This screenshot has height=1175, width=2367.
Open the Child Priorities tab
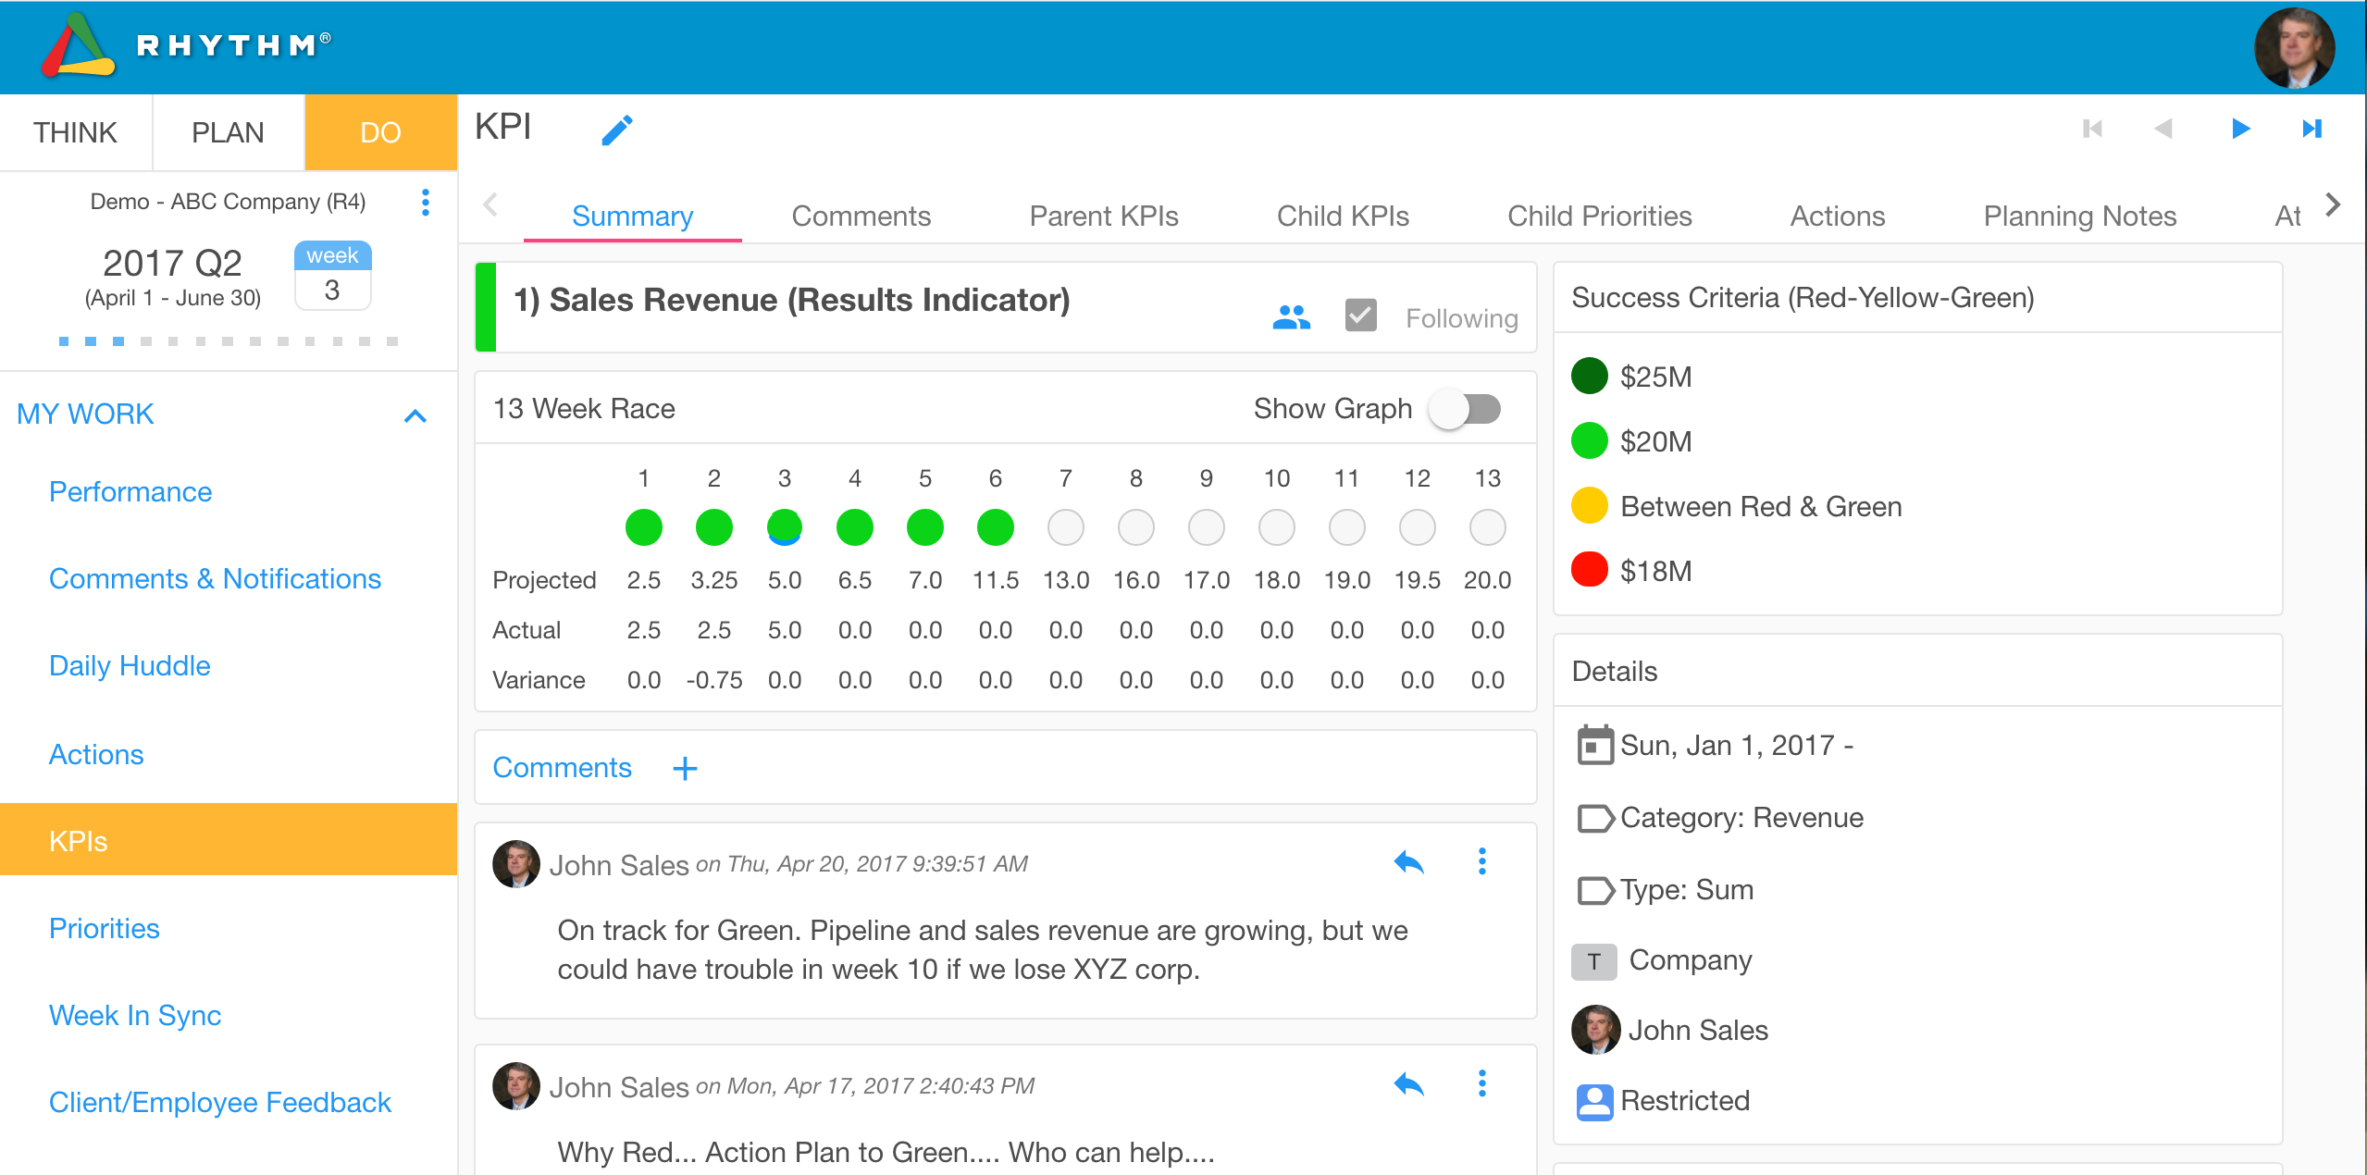pyautogui.click(x=1599, y=216)
